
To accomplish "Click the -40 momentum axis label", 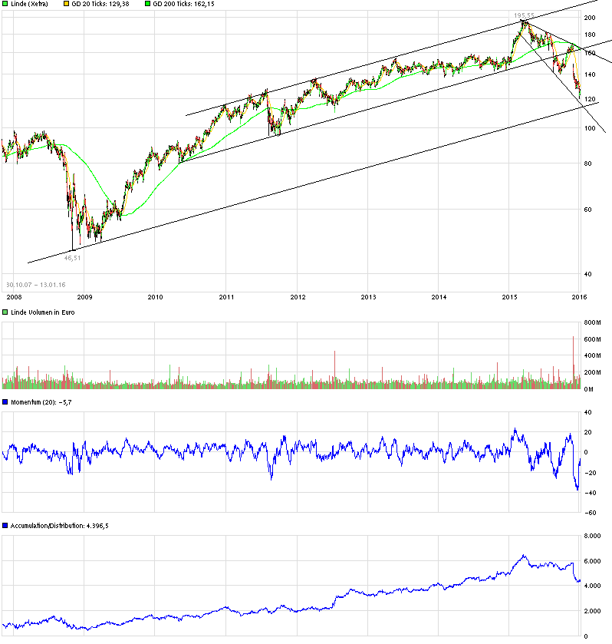I will [591, 493].
